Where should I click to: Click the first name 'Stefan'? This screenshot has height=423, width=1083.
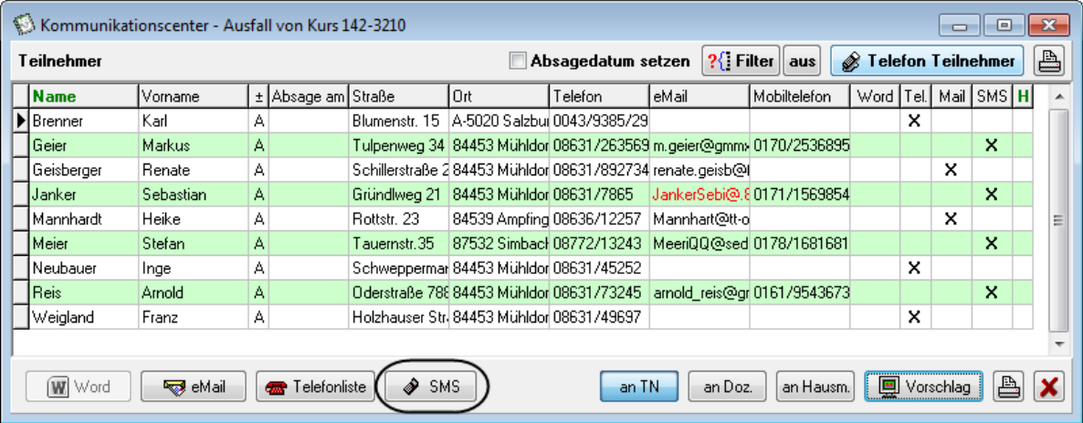click(x=195, y=243)
